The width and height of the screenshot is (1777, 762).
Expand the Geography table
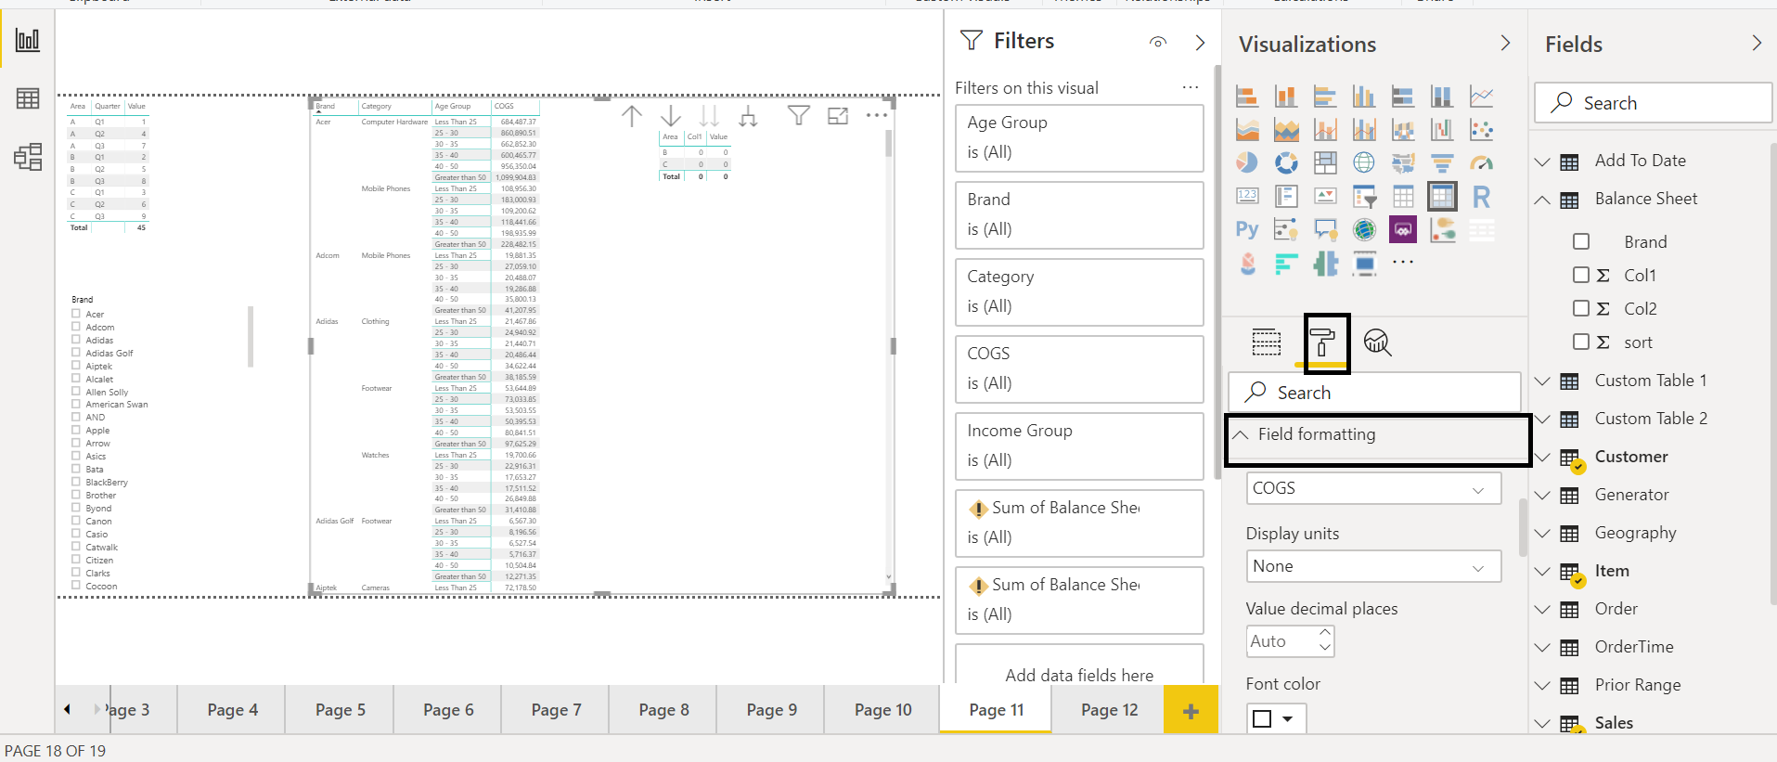[1542, 534]
